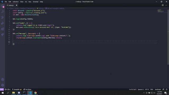The height and width of the screenshot is (95, 169).
Task: Show hidden system tray icons
Action: click(x=144, y=93)
